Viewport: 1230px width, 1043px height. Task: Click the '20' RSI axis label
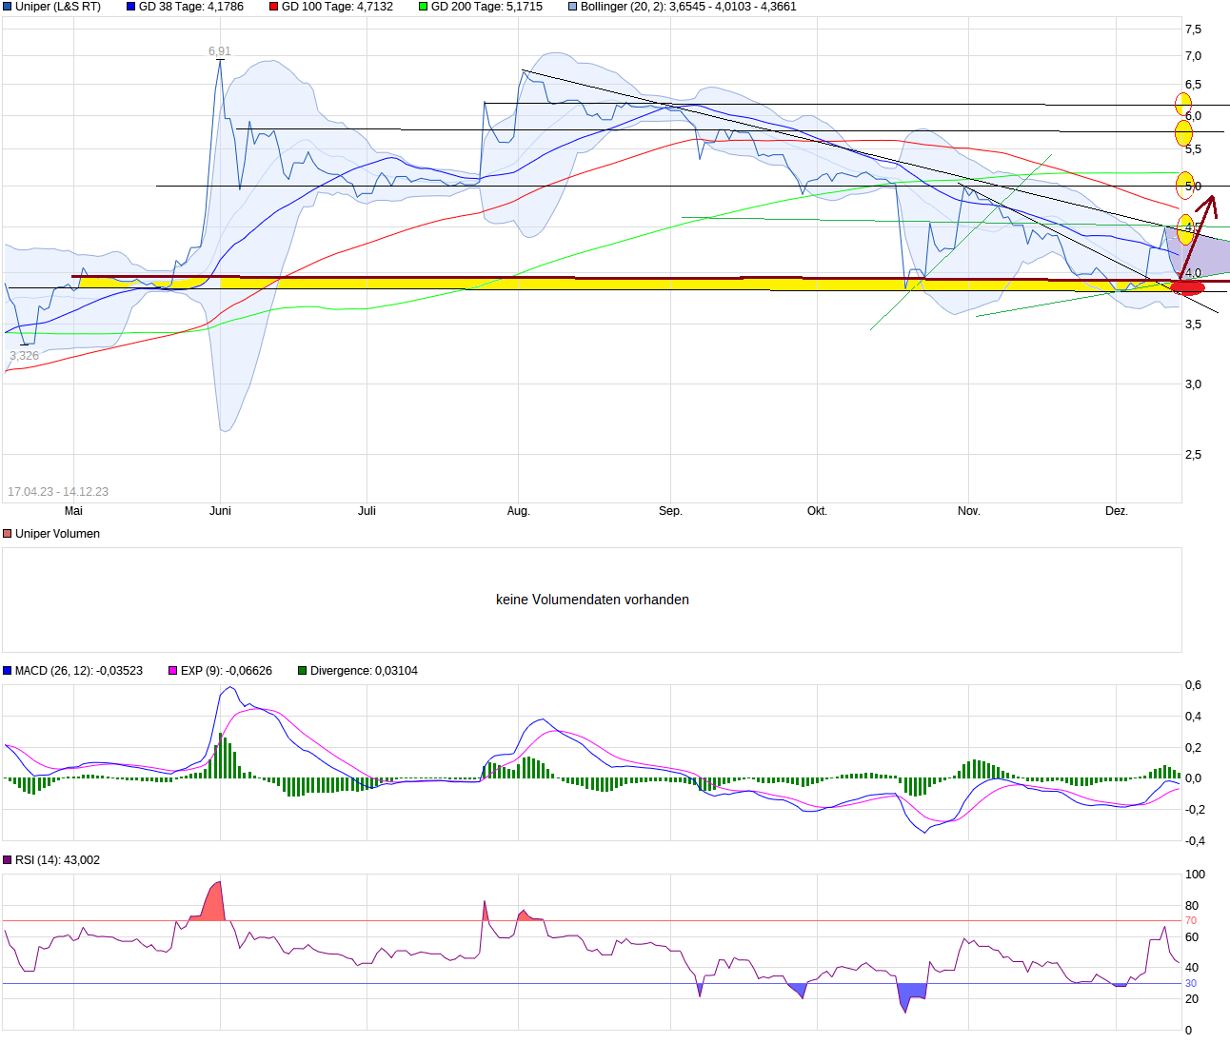click(1191, 999)
